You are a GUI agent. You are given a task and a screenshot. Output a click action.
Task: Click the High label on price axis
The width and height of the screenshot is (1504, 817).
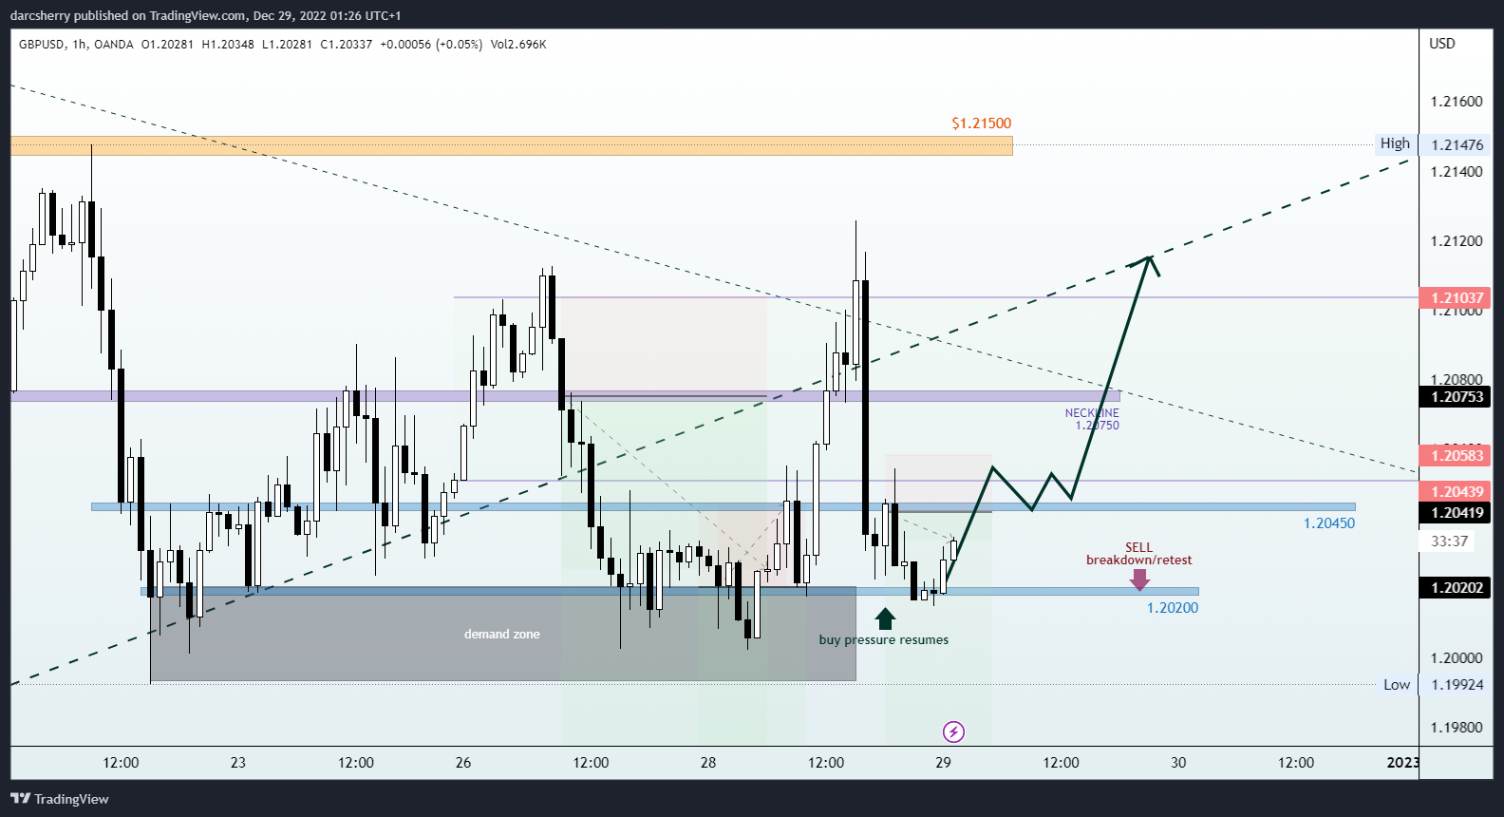point(1395,143)
